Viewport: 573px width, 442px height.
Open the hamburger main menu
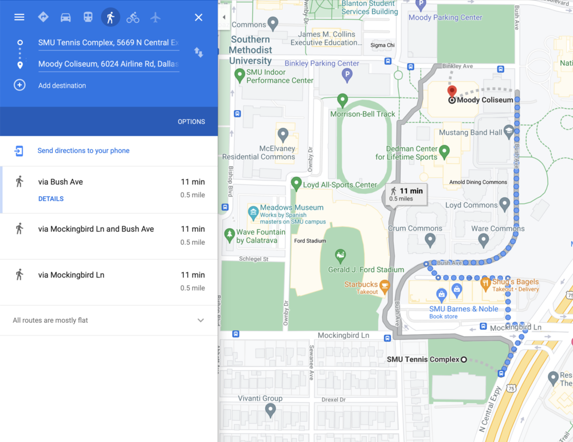coord(19,17)
